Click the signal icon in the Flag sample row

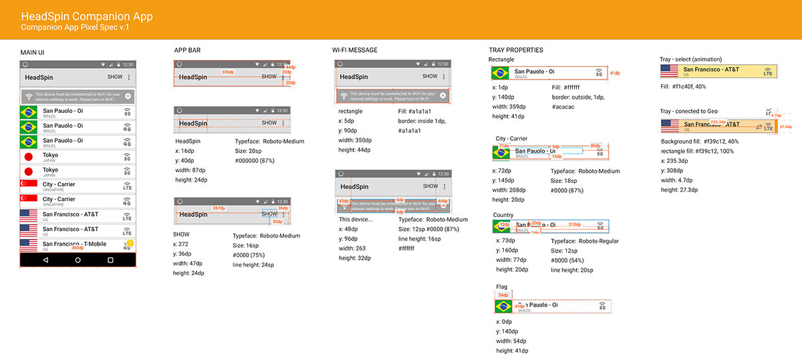[603, 307]
